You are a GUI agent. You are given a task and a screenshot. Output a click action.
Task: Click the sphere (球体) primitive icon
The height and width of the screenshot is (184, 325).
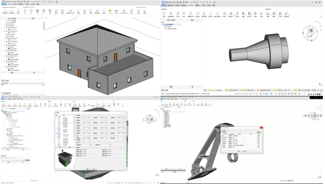pos(164,14)
